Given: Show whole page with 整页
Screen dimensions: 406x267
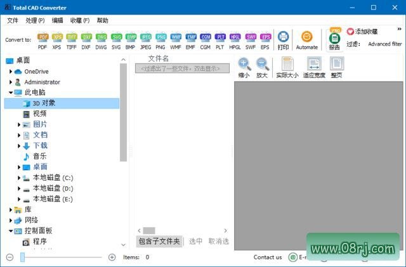Looking at the screenshot, I should click(x=336, y=68).
